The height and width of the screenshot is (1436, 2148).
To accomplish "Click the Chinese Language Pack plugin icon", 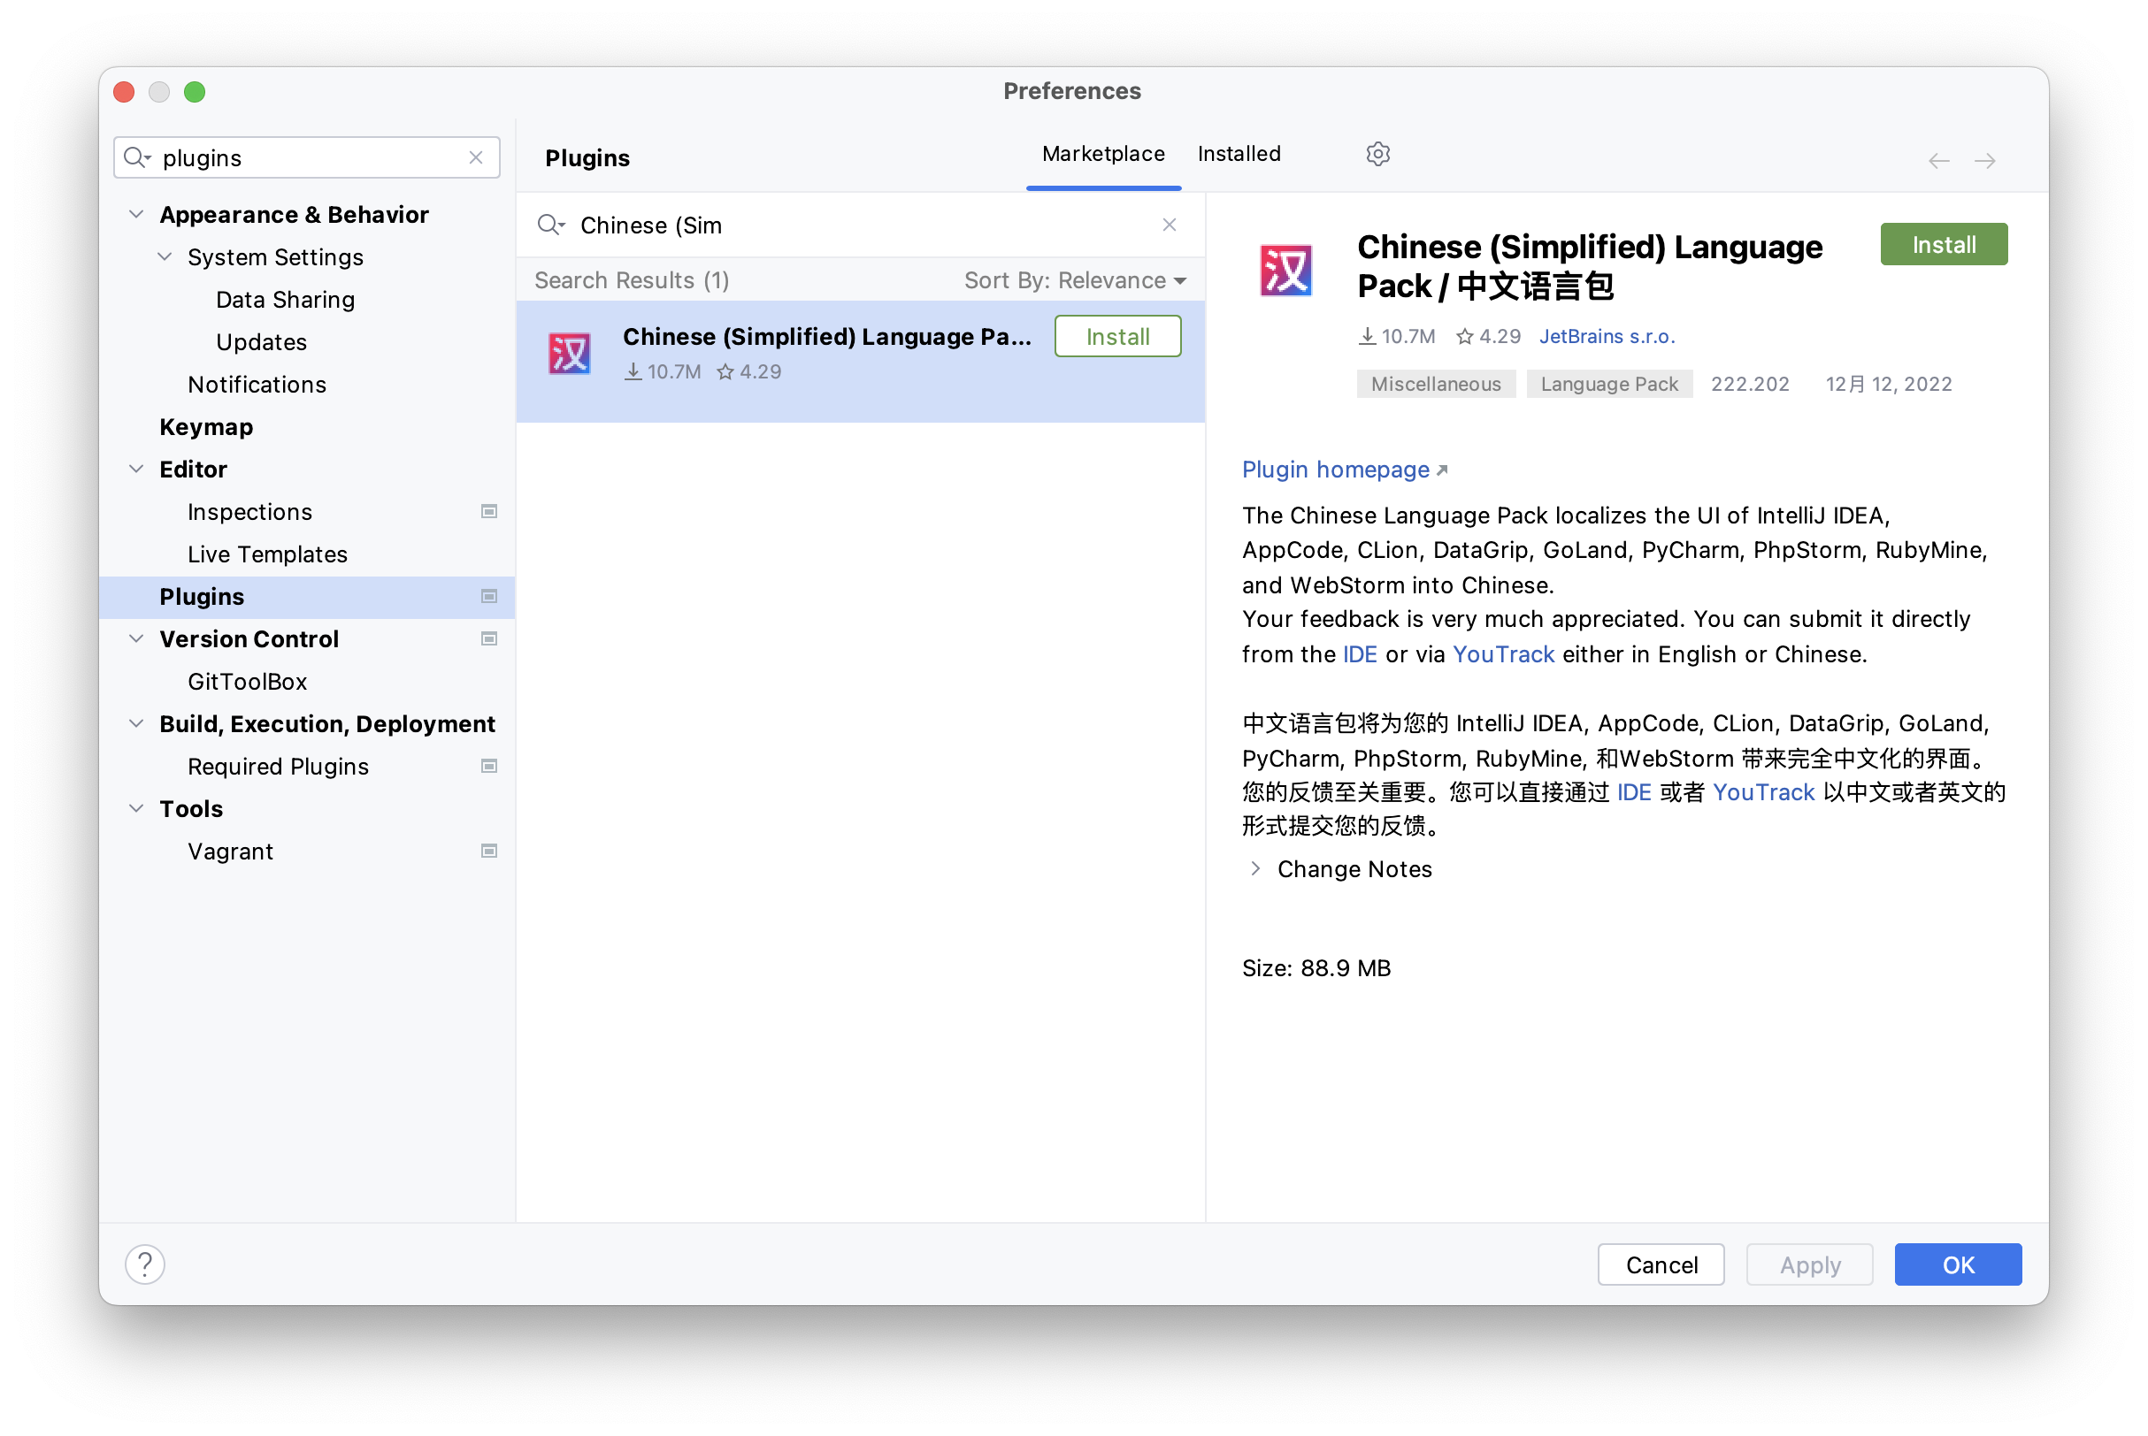I will [1285, 271].
